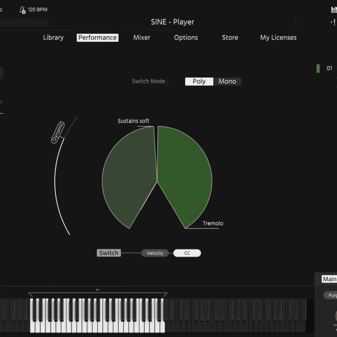Image resolution: width=337 pixels, height=337 pixels.
Task: Set Switch Mode to Mono
Action: 227,81
